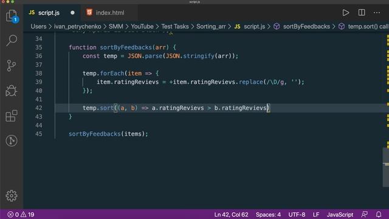Open the Source Control view
Screen dimensions: 389x219
(12, 66)
